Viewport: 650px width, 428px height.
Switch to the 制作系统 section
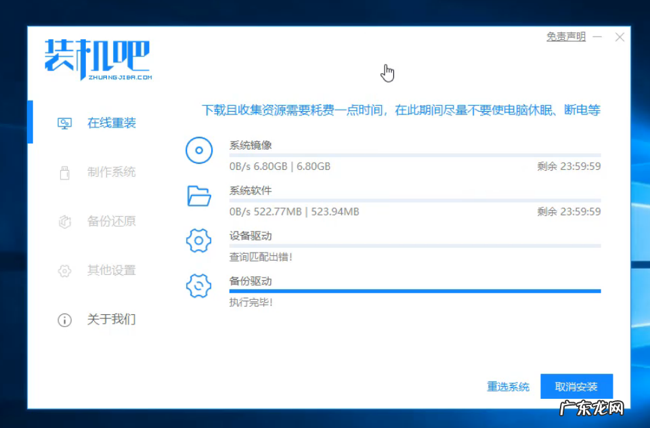click(112, 172)
